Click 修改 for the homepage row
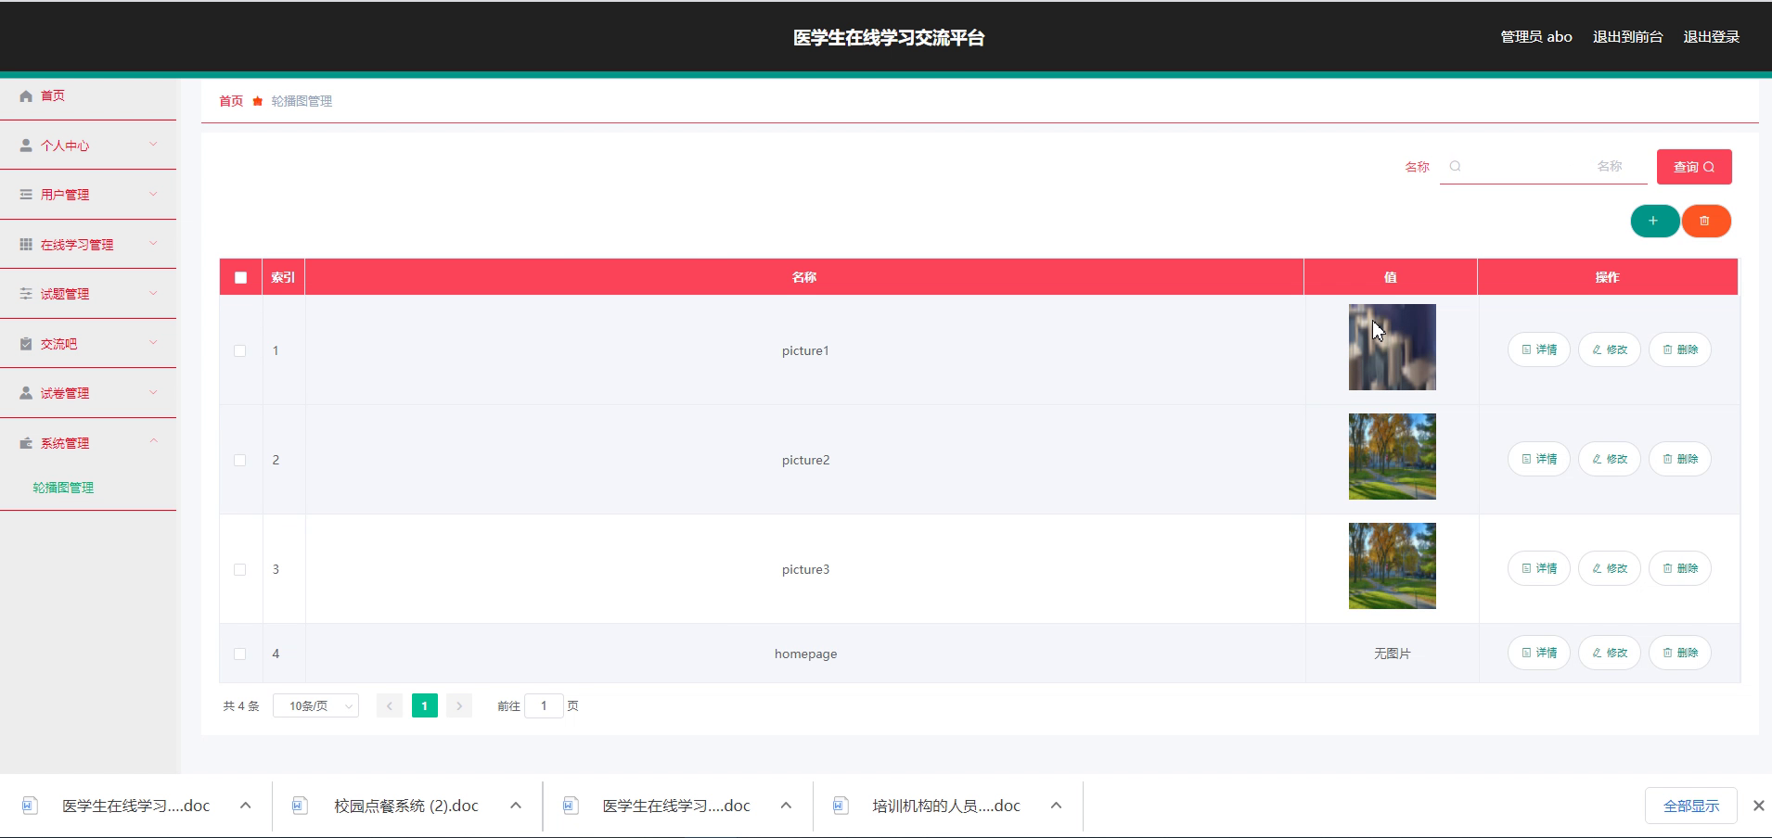This screenshot has height=838, width=1772. click(1610, 653)
